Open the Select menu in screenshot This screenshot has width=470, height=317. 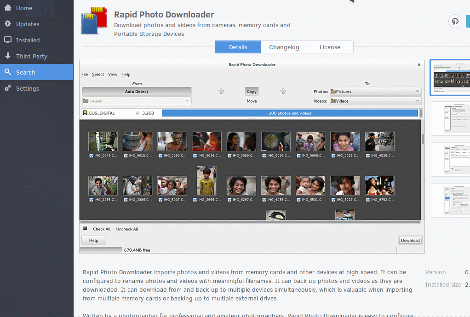point(97,75)
